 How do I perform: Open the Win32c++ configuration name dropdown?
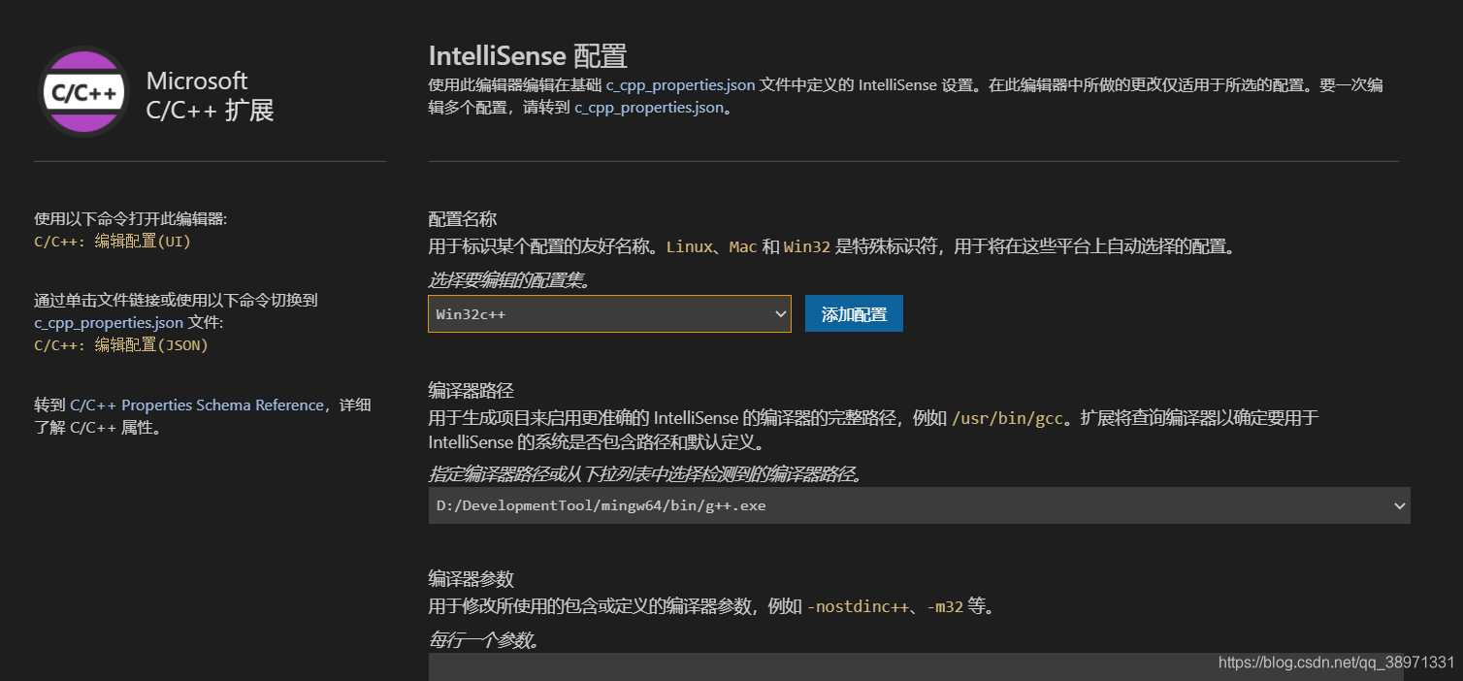[x=609, y=314]
